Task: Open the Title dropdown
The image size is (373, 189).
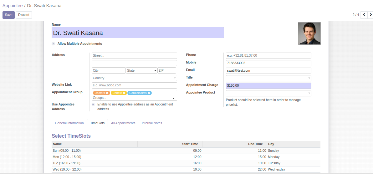Action: 268,78
